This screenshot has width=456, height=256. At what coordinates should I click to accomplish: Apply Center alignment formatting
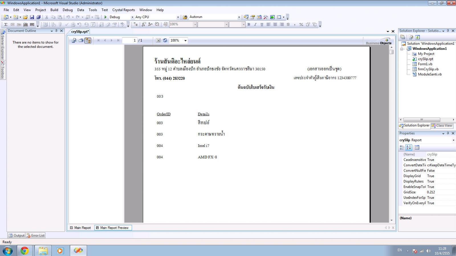tap(275, 24)
